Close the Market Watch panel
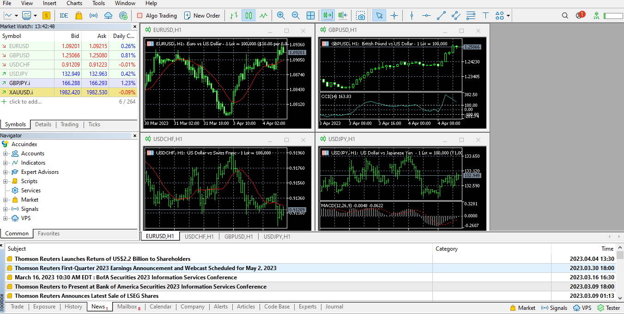Screen dimensions: 624x314 135,26
